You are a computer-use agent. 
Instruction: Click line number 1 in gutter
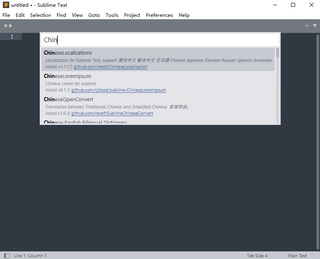tap(12, 37)
